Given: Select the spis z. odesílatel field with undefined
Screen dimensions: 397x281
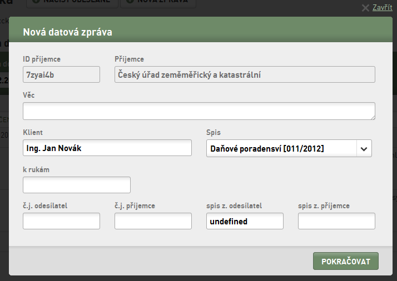Looking at the screenshot, I should click(245, 221).
